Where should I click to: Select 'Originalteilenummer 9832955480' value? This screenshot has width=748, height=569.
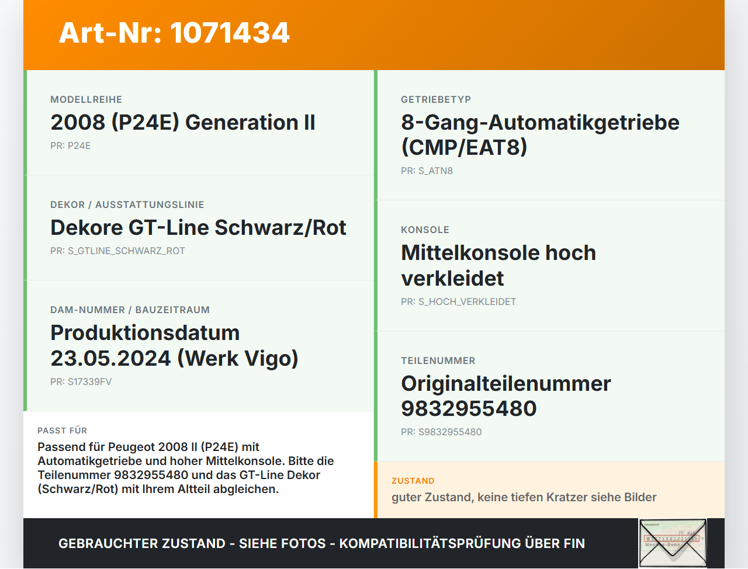[506, 395]
